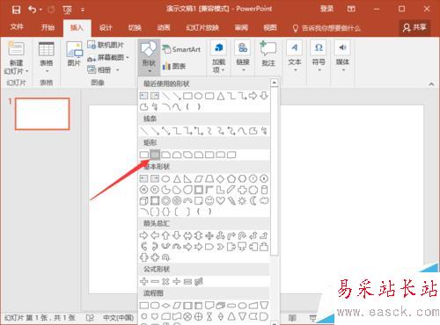Select the rounded rectangle in 矩形 section

coord(155,155)
